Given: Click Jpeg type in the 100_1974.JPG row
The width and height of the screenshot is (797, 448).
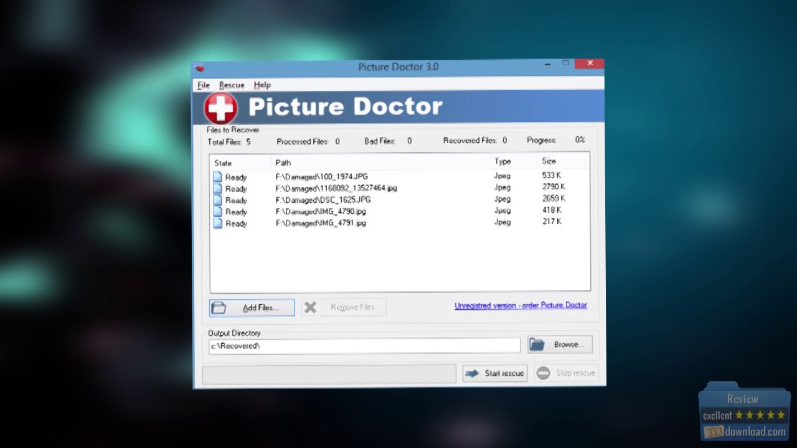Looking at the screenshot, I should click(x=502, y=176).
